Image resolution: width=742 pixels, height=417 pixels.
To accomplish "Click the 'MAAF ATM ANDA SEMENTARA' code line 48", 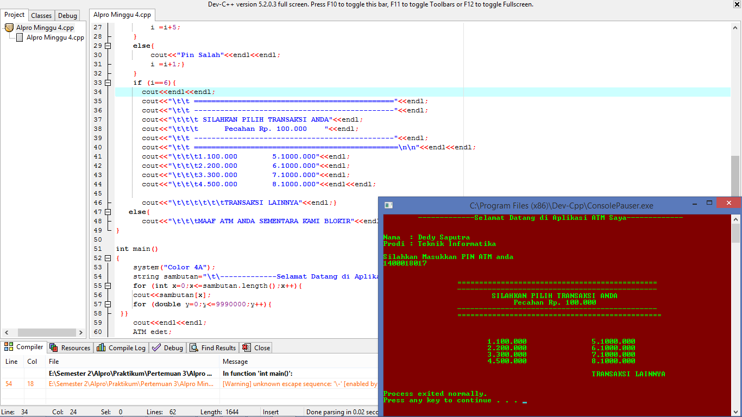I will (260, 221).
